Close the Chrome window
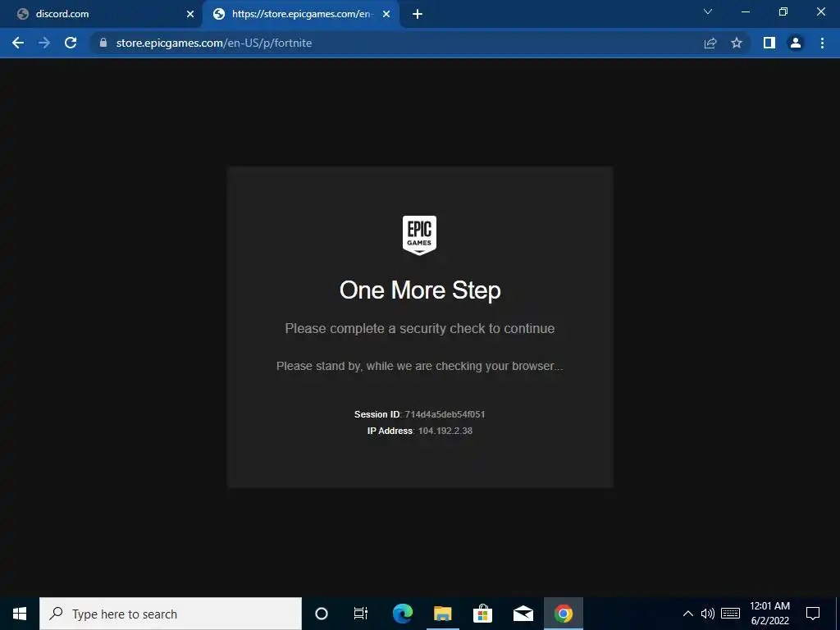Viewport: 840px width, 630px height. pos(820,11)
